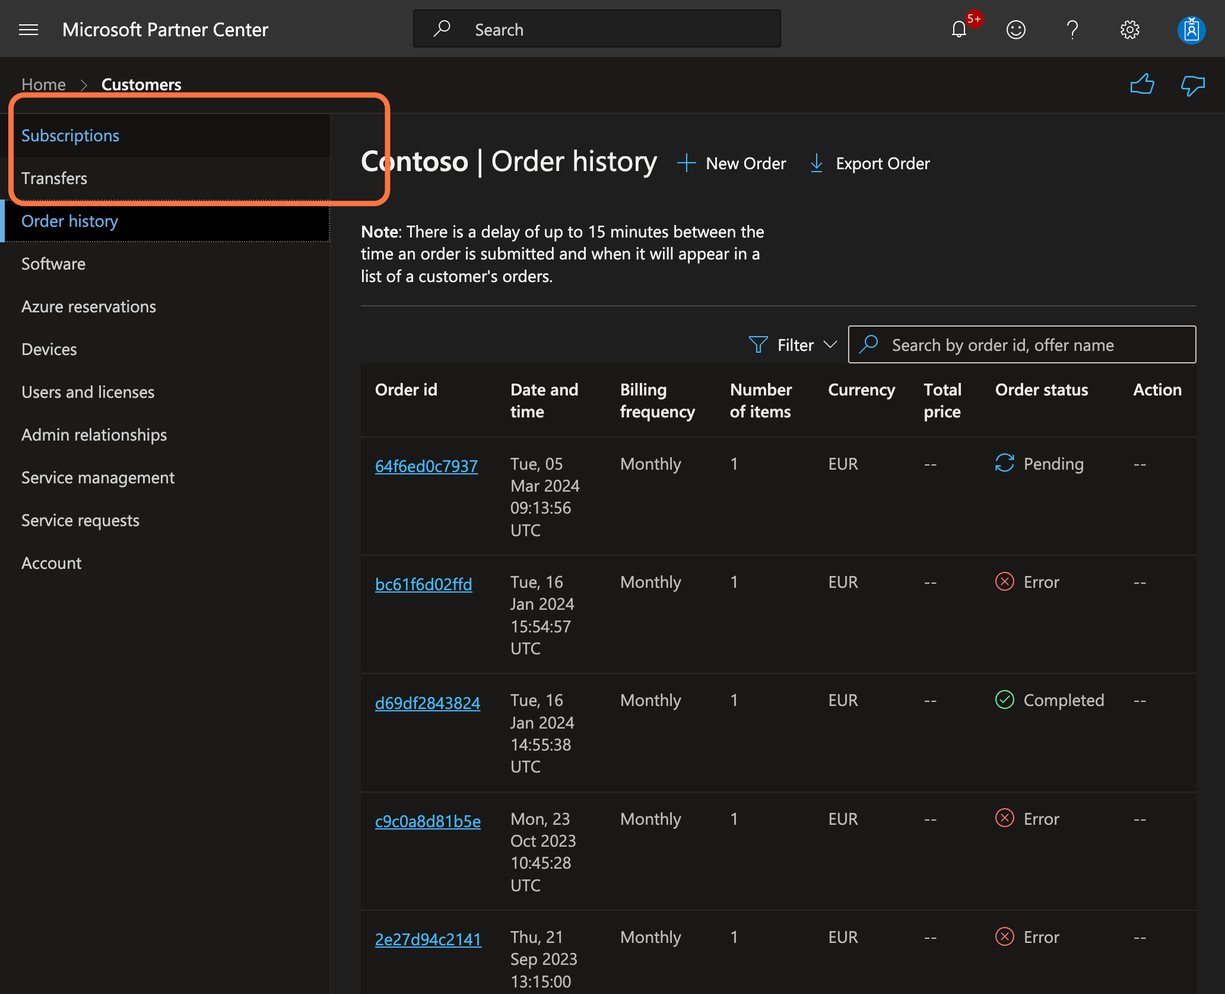Viewport: 1225px width, 994px height.
Task: Click the Pending status icon
Action: pos(1004,463)
